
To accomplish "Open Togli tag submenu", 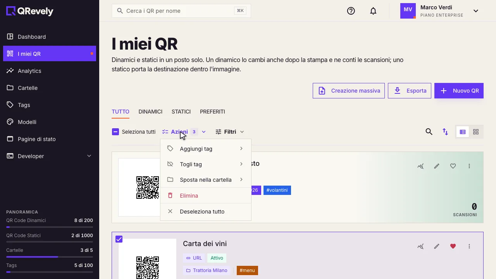I will [206, 164].
